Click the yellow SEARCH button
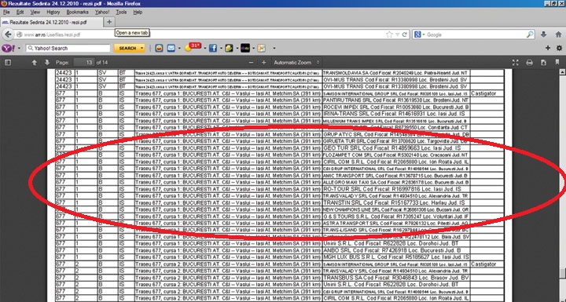This screenshot has height=302, width=566. tap(127, 49)
